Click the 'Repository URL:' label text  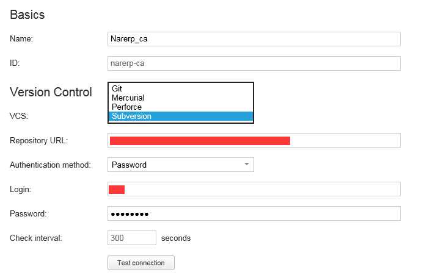point(39,141)
